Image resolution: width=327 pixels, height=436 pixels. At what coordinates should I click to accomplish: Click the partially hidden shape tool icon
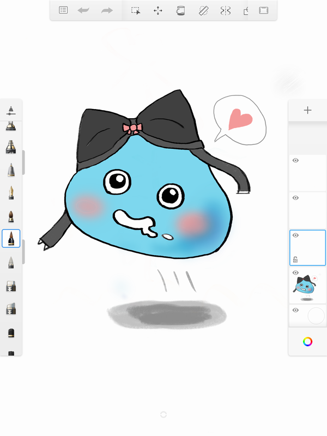click(x=246, y=11)
